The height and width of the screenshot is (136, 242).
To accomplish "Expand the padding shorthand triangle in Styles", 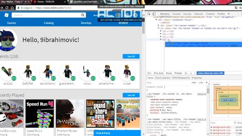I will [160, 110].
